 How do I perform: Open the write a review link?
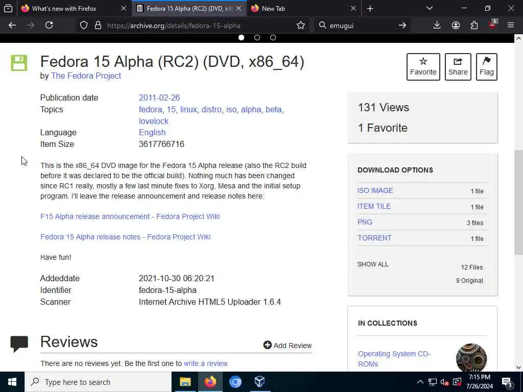point(206,363)
